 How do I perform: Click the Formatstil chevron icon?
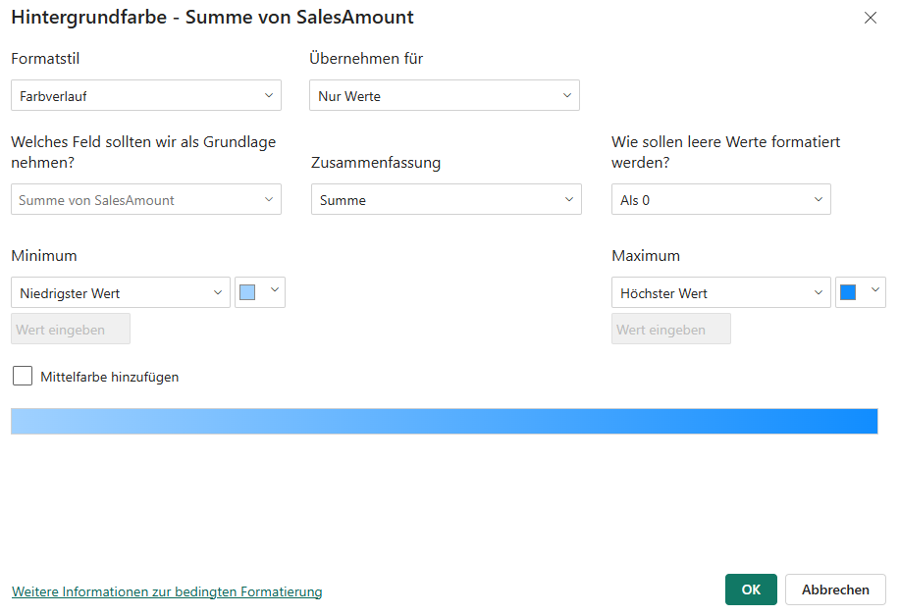tap(269, 95)
